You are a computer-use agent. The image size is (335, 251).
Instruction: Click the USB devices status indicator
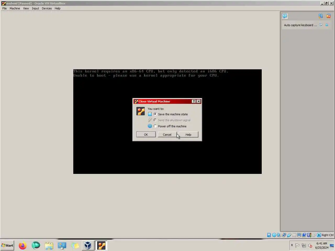pos(289,235)
